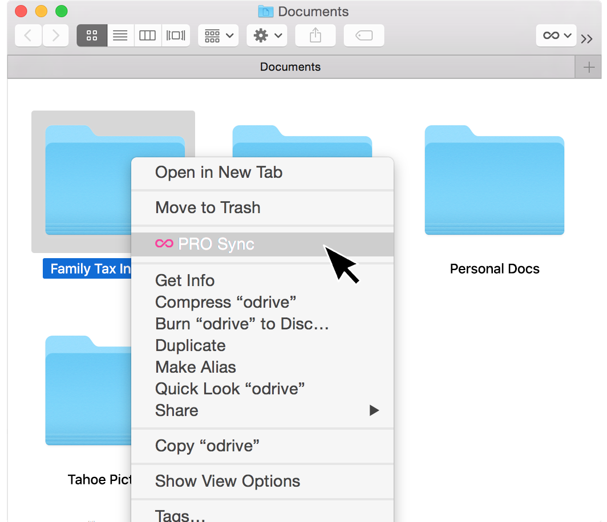Screen dimensions: 607x522
Task: Switch to column view
Action: [148, 35]
